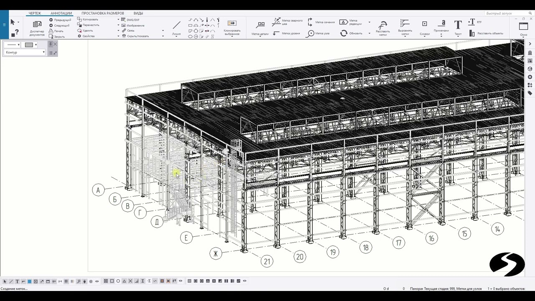Toggle eye visibility in third bottom group

[x=245, y=281]
